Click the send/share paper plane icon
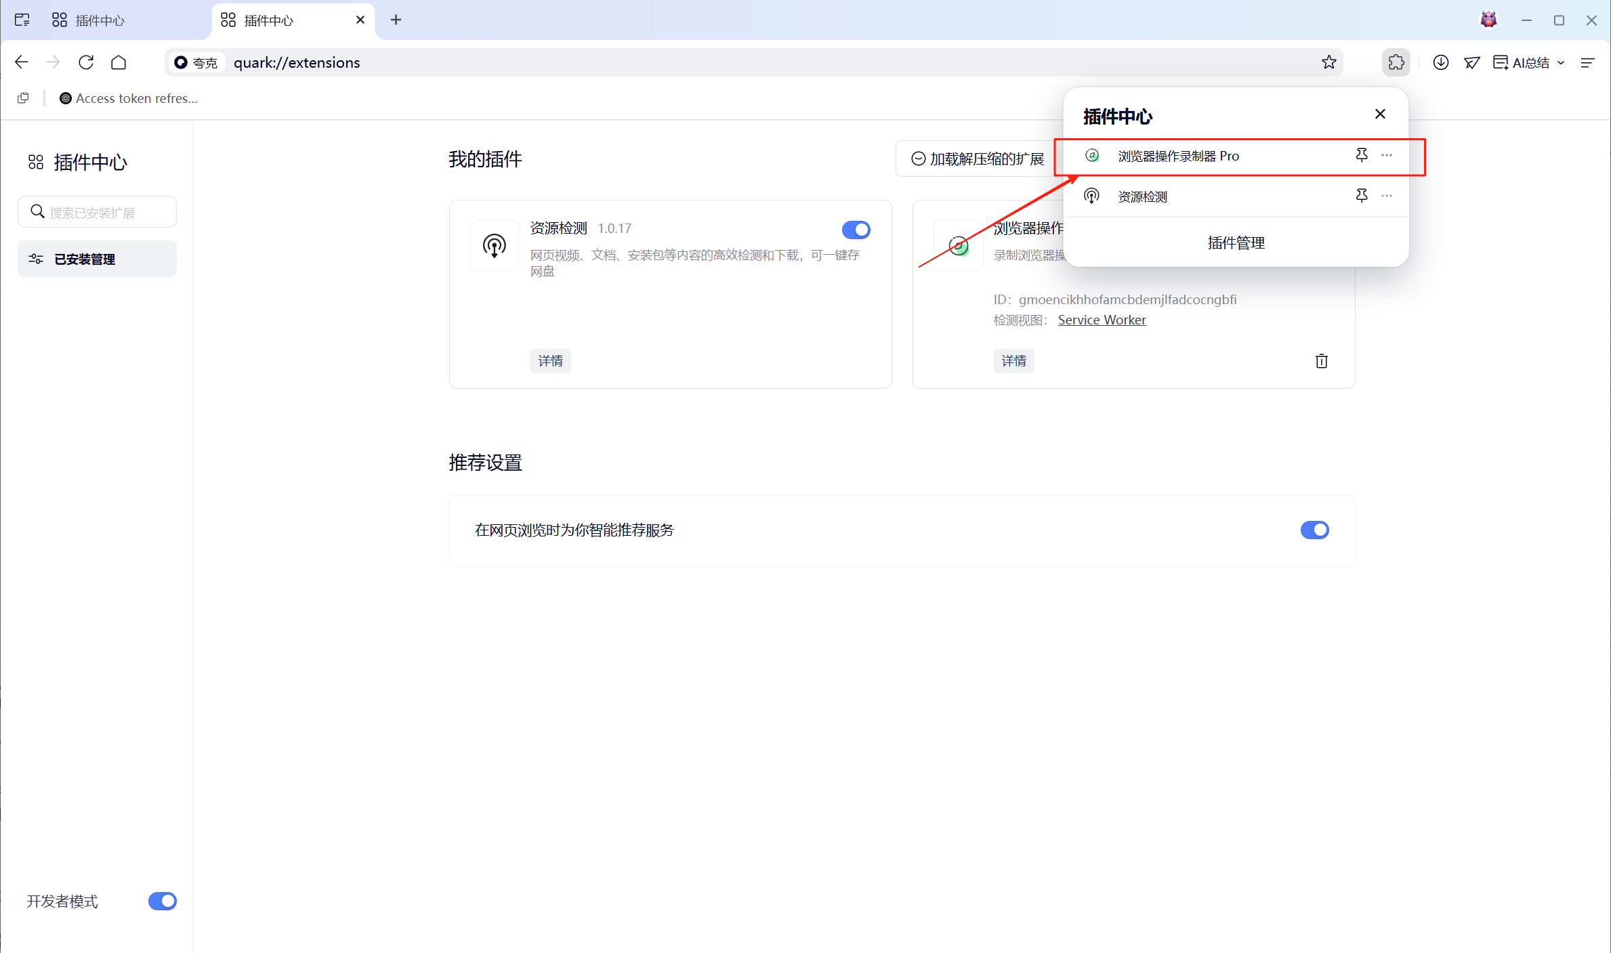This screenshot has height=953, width=1611. click(1471, 62)
